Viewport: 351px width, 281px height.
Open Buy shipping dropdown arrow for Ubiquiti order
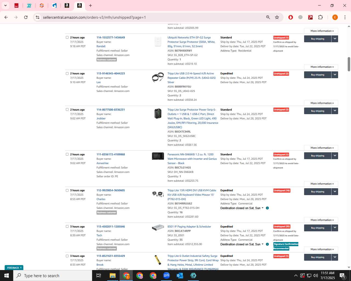pyautogui.click(x=335, y=39)
